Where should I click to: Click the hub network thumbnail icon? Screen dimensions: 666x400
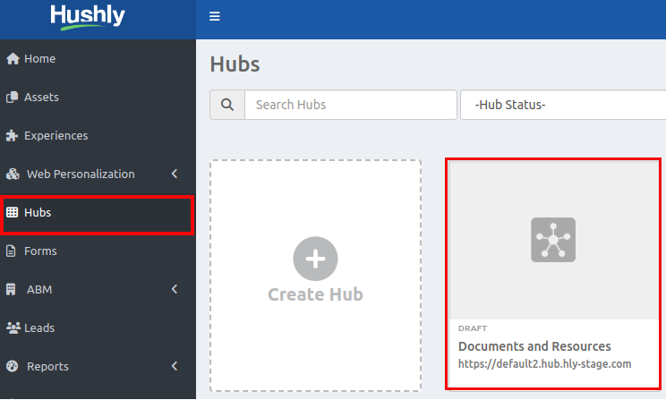(553, 240)
